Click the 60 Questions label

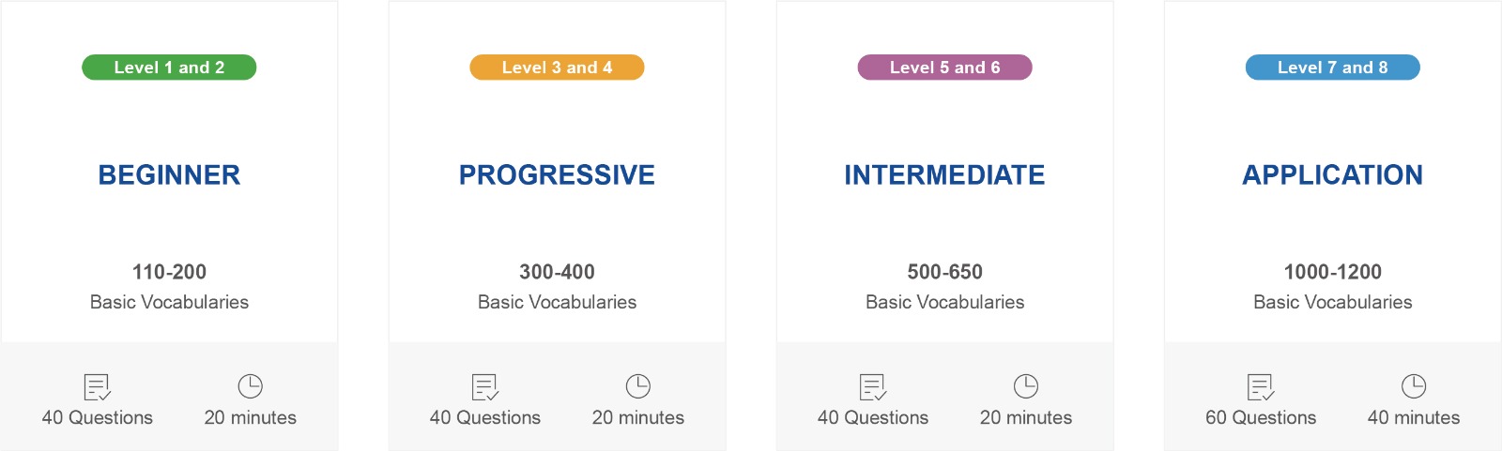pyautogui.click(x=1261, y=418)
